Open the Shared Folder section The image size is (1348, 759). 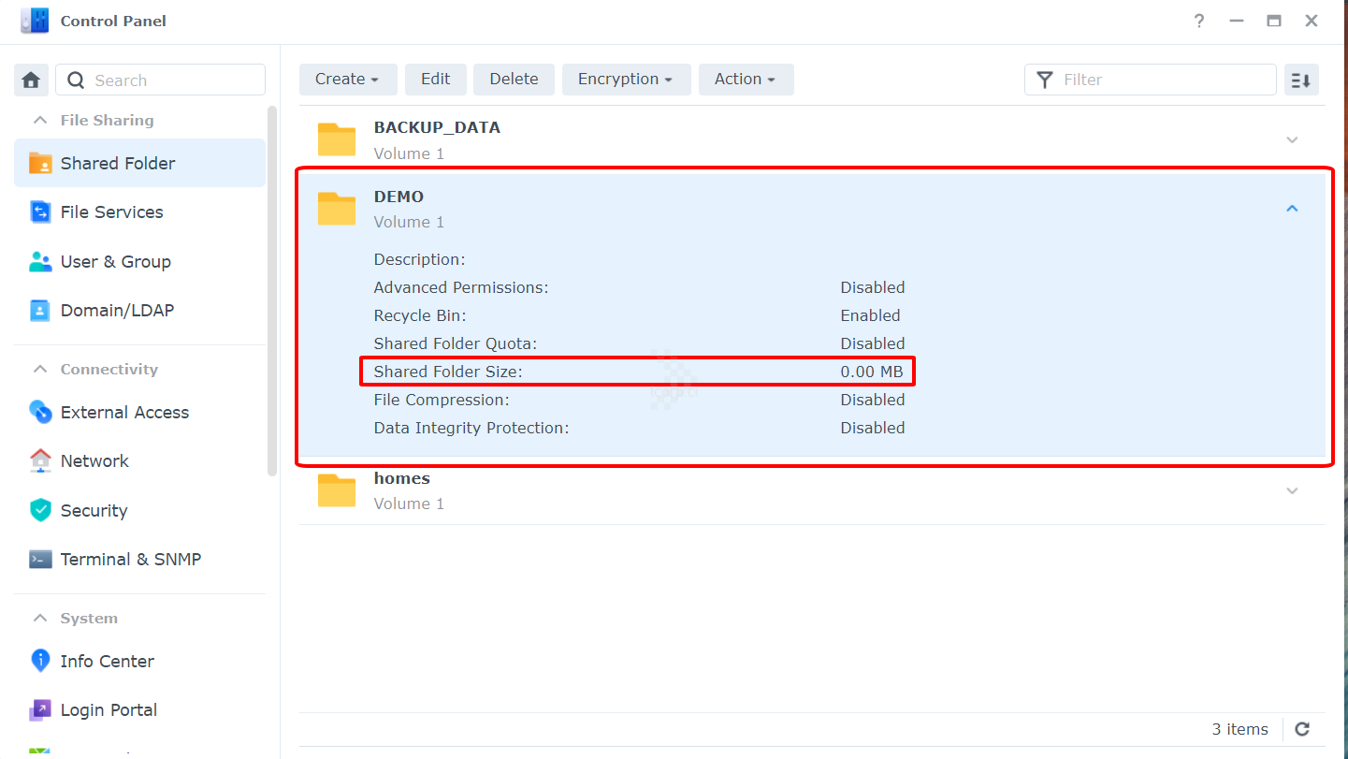pyautogui.click(x=117, y=163)
